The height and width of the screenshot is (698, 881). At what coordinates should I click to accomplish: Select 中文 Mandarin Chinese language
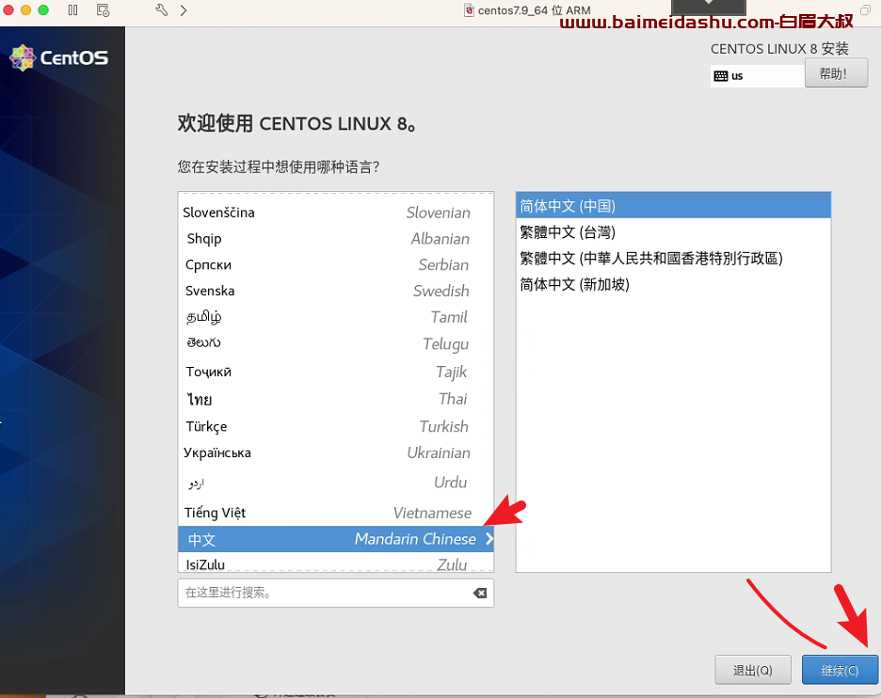point(335,539)
